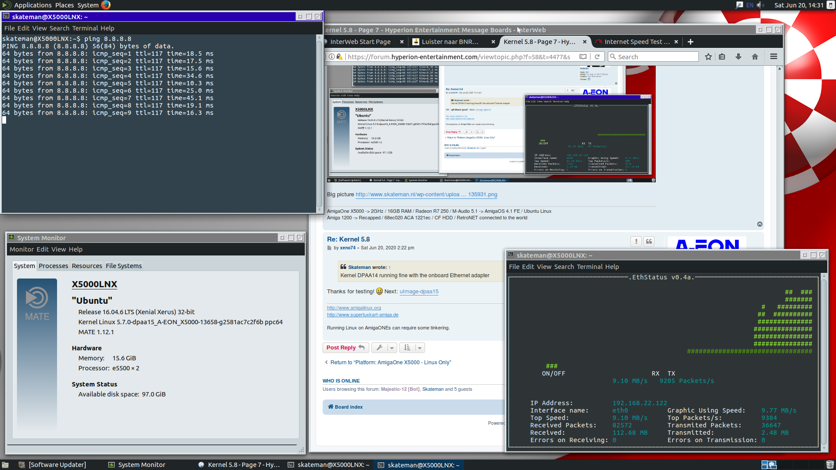Image resolution: width=836 pixels, height=470 pixels.
Task: Click the browser's reload page icon
Action: coord(597,57)
